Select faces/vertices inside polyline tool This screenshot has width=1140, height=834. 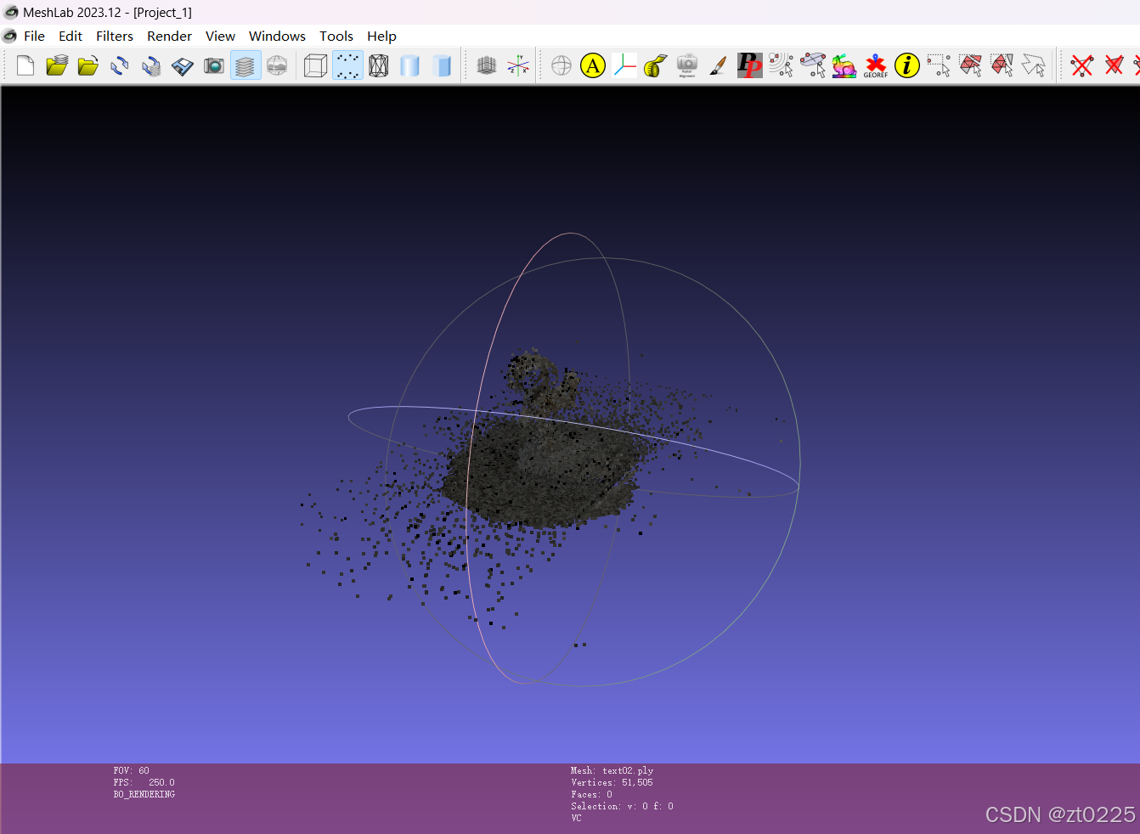[1033, 65]
